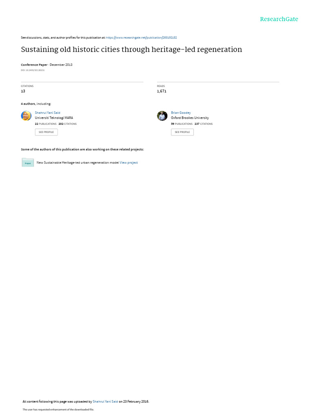
Task: Click See Profile under Brian Goodey
Action: click(182, 132)
